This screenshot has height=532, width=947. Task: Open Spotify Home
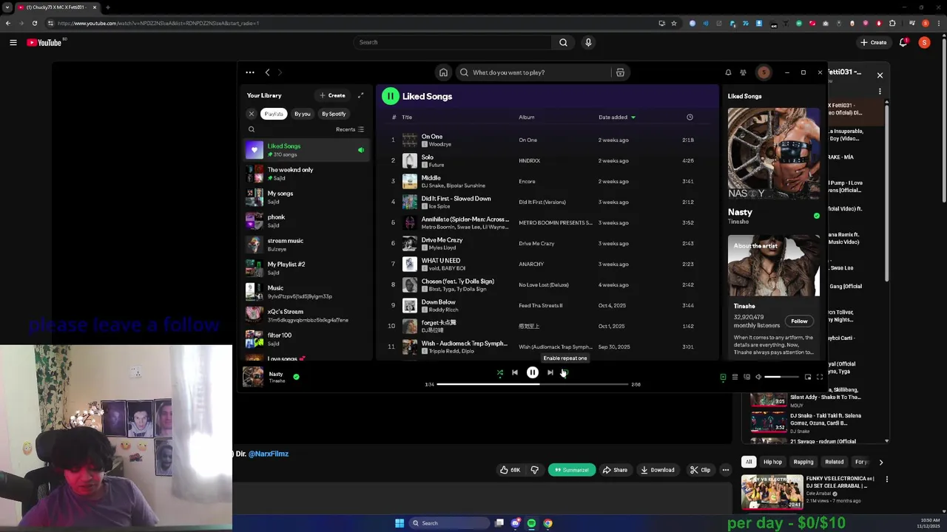click(443, 72)
